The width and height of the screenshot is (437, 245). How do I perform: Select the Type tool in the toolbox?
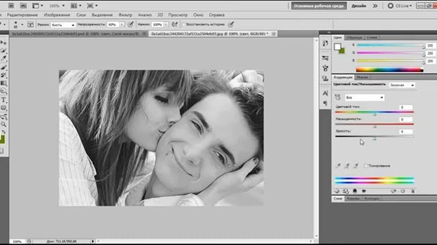pos(3,100)
